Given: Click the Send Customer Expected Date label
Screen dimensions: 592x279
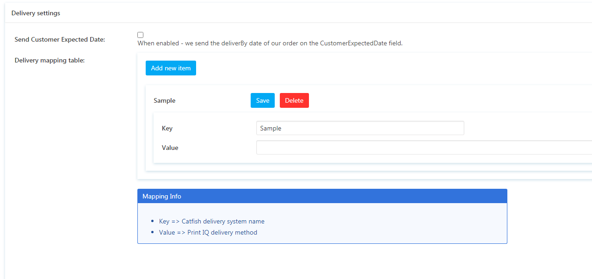Looking at the screenshot, I should (60, 39).
